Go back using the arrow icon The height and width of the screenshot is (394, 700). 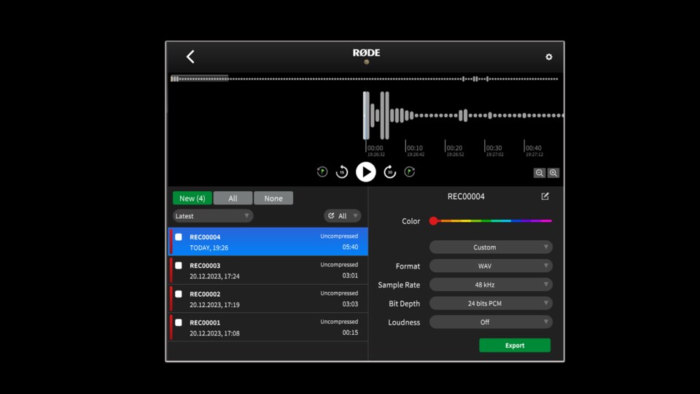tap(190, 57)
